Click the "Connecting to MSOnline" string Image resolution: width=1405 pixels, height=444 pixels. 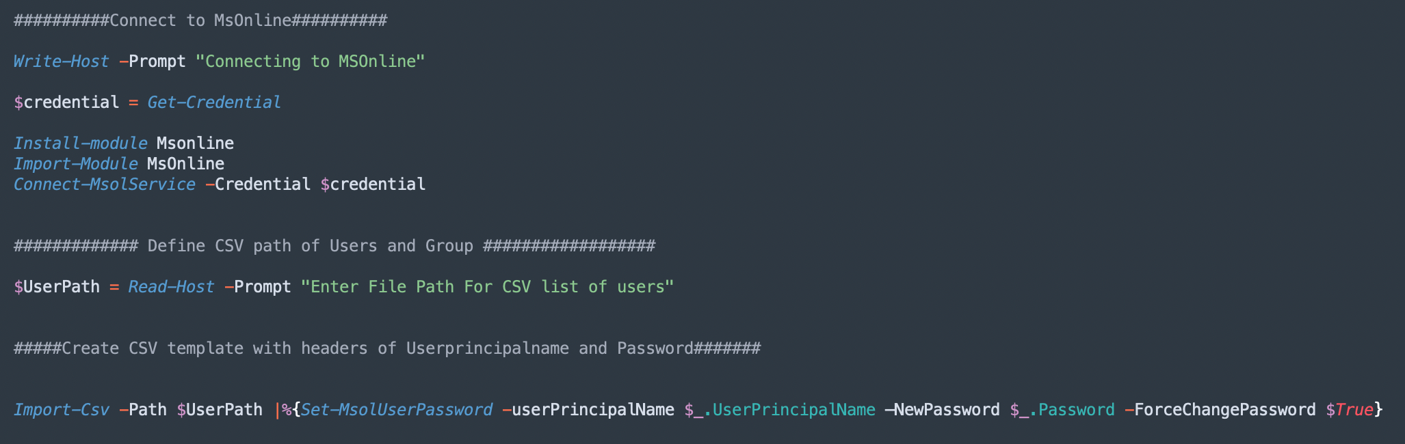click(x=310, y=61)
